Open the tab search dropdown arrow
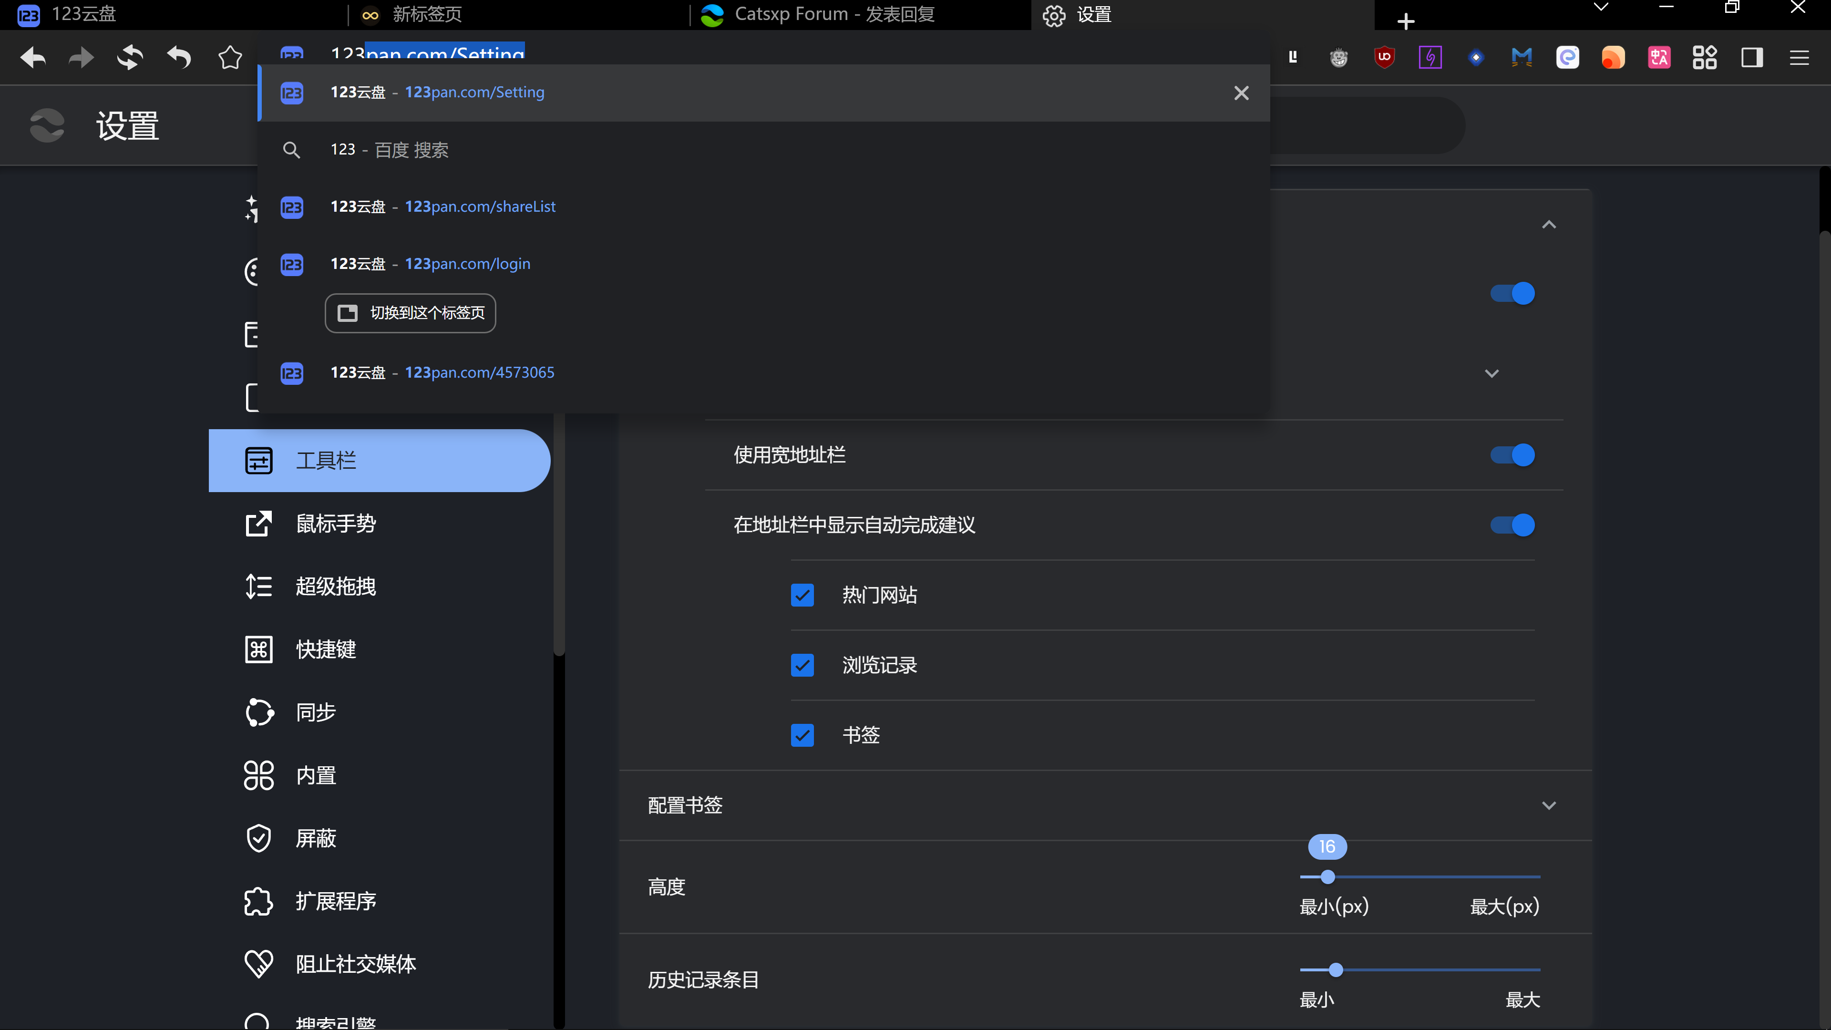This screenshot has width=1831, height=1030. (1601, 7)
